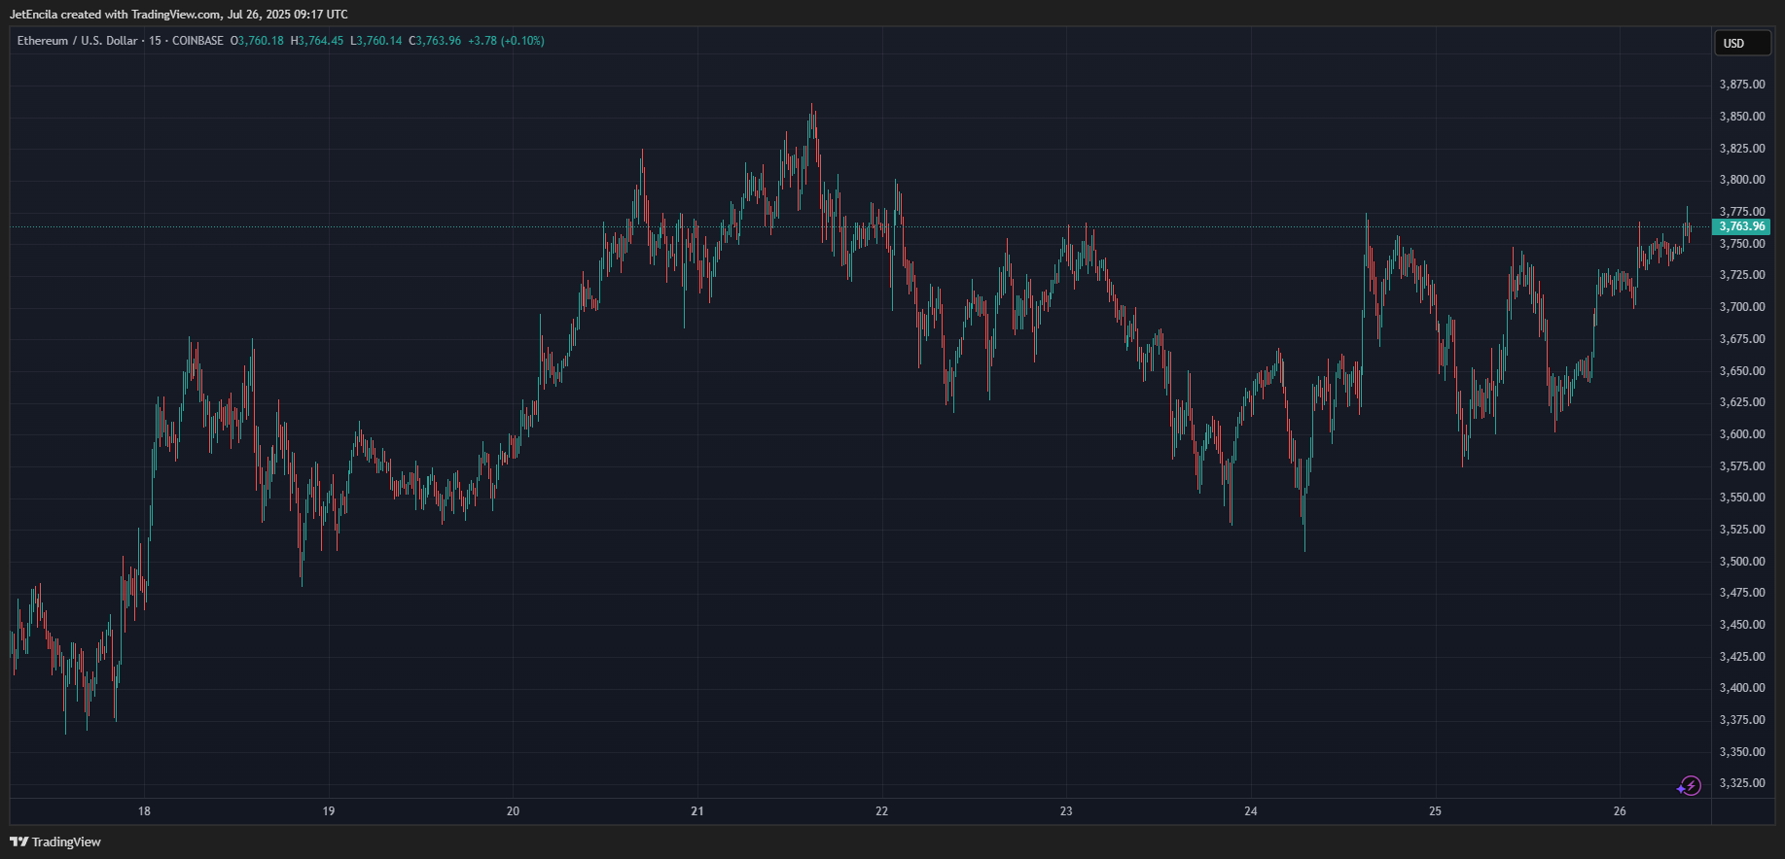Click the 3,600.00 price axis label
The width and height of the screenshot is (1785, 859).
1742,434
